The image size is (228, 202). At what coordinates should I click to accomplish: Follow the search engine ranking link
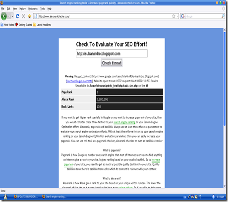(124, 122)
